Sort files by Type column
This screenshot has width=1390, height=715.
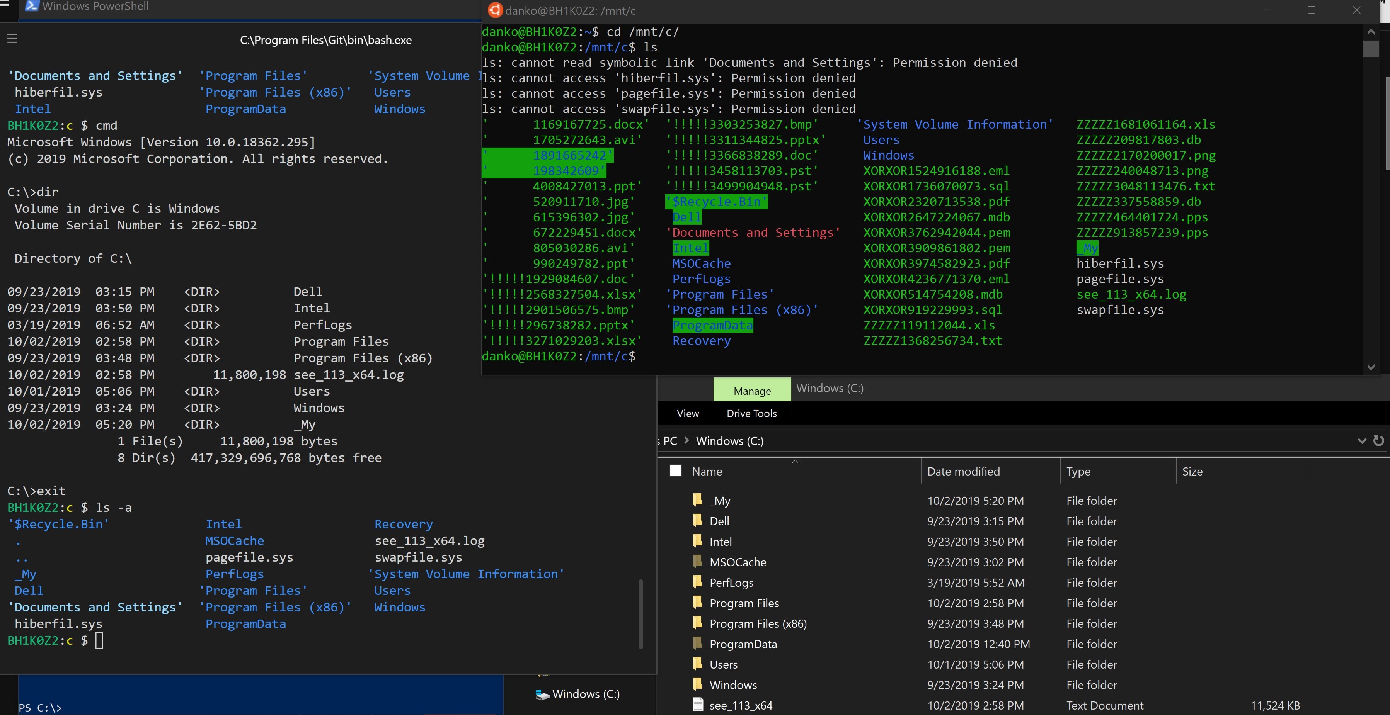(1078, 471)
